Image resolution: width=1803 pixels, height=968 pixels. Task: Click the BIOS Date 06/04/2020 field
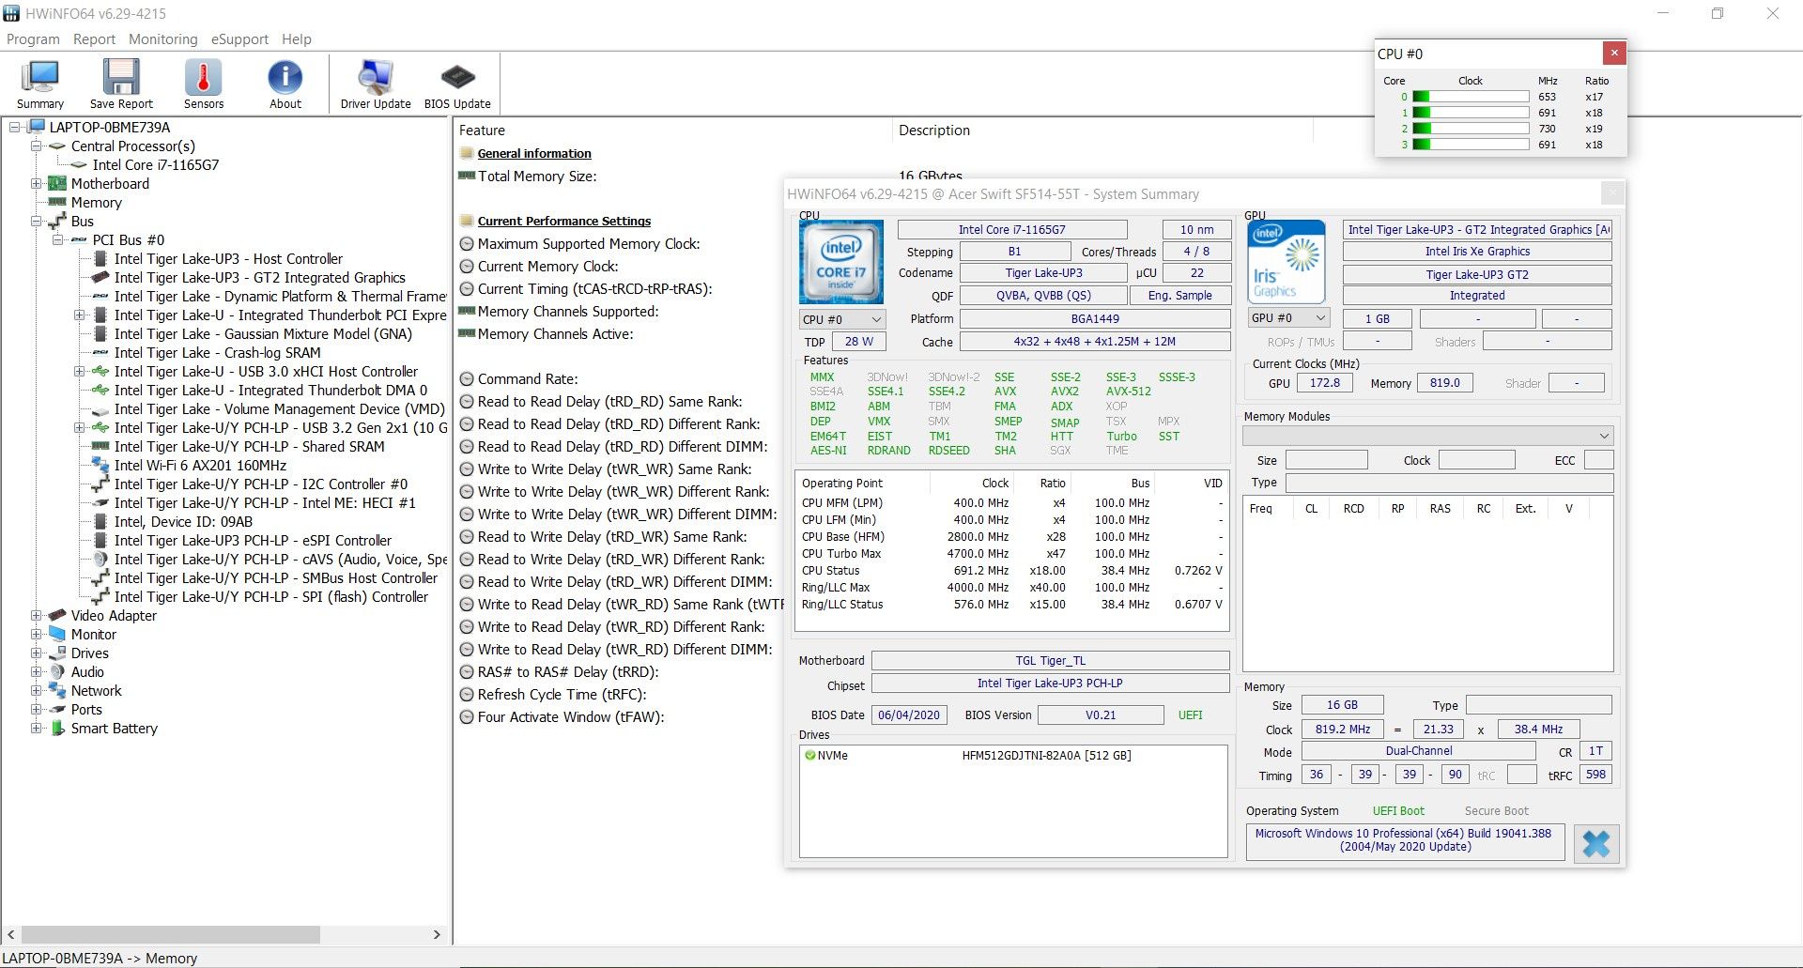point(908,715)
